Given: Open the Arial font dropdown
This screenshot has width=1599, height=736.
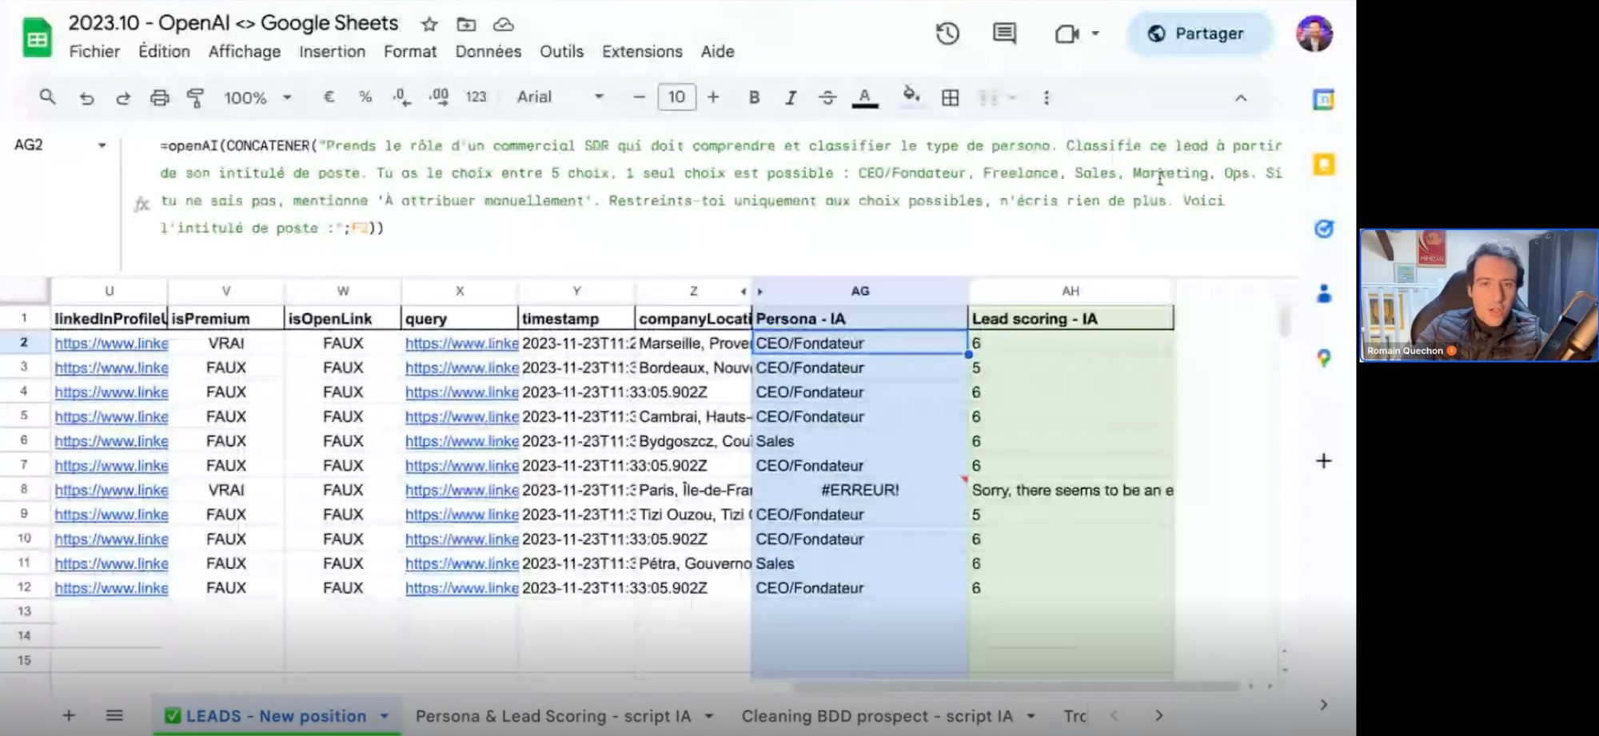Looking at the screenshot, I should coord(559,97).
